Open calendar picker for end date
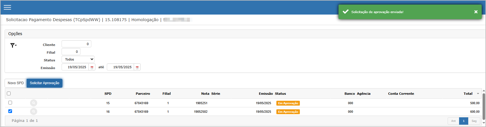 (x=137, y=67)
